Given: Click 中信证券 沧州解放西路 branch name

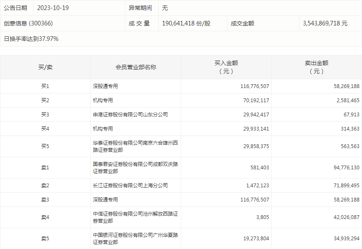Looking at the screenshot, I should [x=135, y=217].
